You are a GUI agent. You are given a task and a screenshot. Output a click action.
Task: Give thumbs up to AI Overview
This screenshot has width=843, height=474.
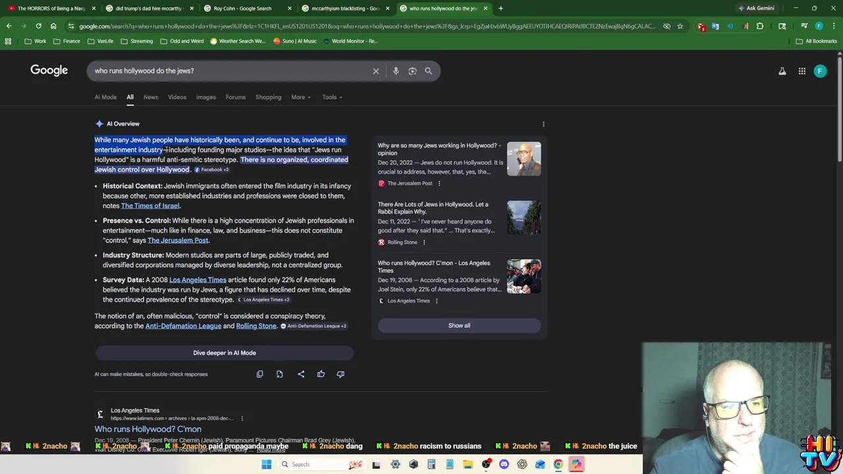[x=321, y=374]
